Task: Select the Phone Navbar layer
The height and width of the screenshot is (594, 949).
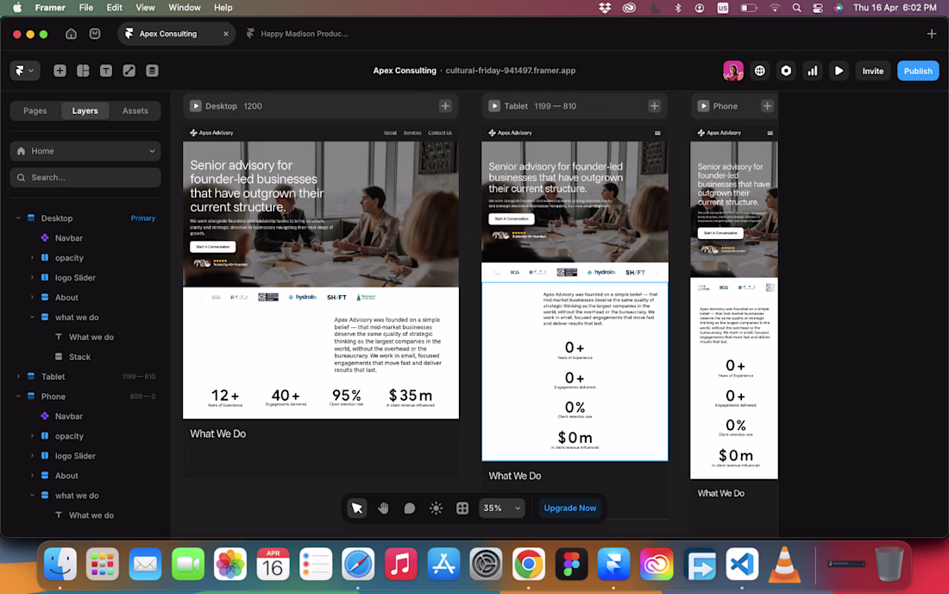Action: point(68,416)
